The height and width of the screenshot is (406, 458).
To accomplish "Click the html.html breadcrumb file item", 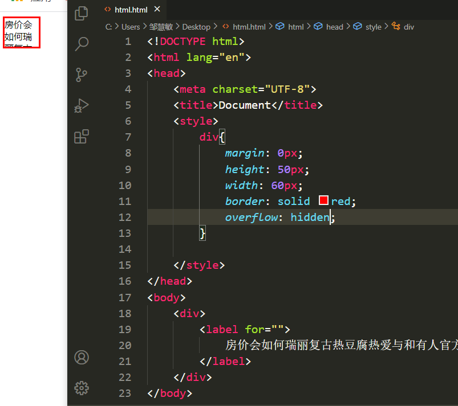I will 244,27.
